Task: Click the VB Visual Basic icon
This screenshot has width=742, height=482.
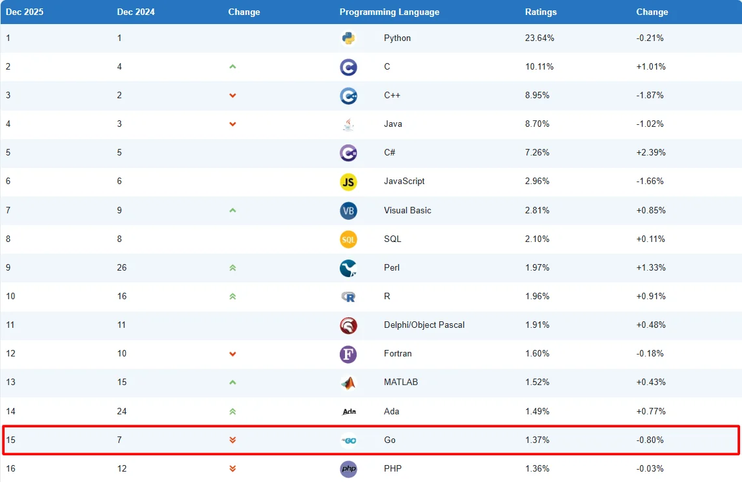Action: point(348,211)
